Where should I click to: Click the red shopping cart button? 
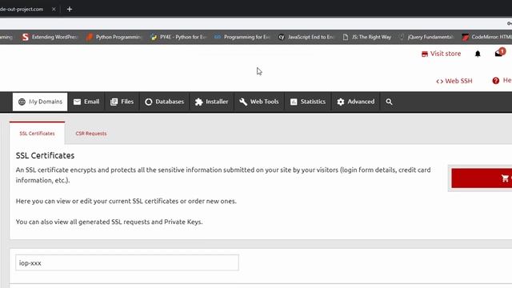tap(482, 178)
